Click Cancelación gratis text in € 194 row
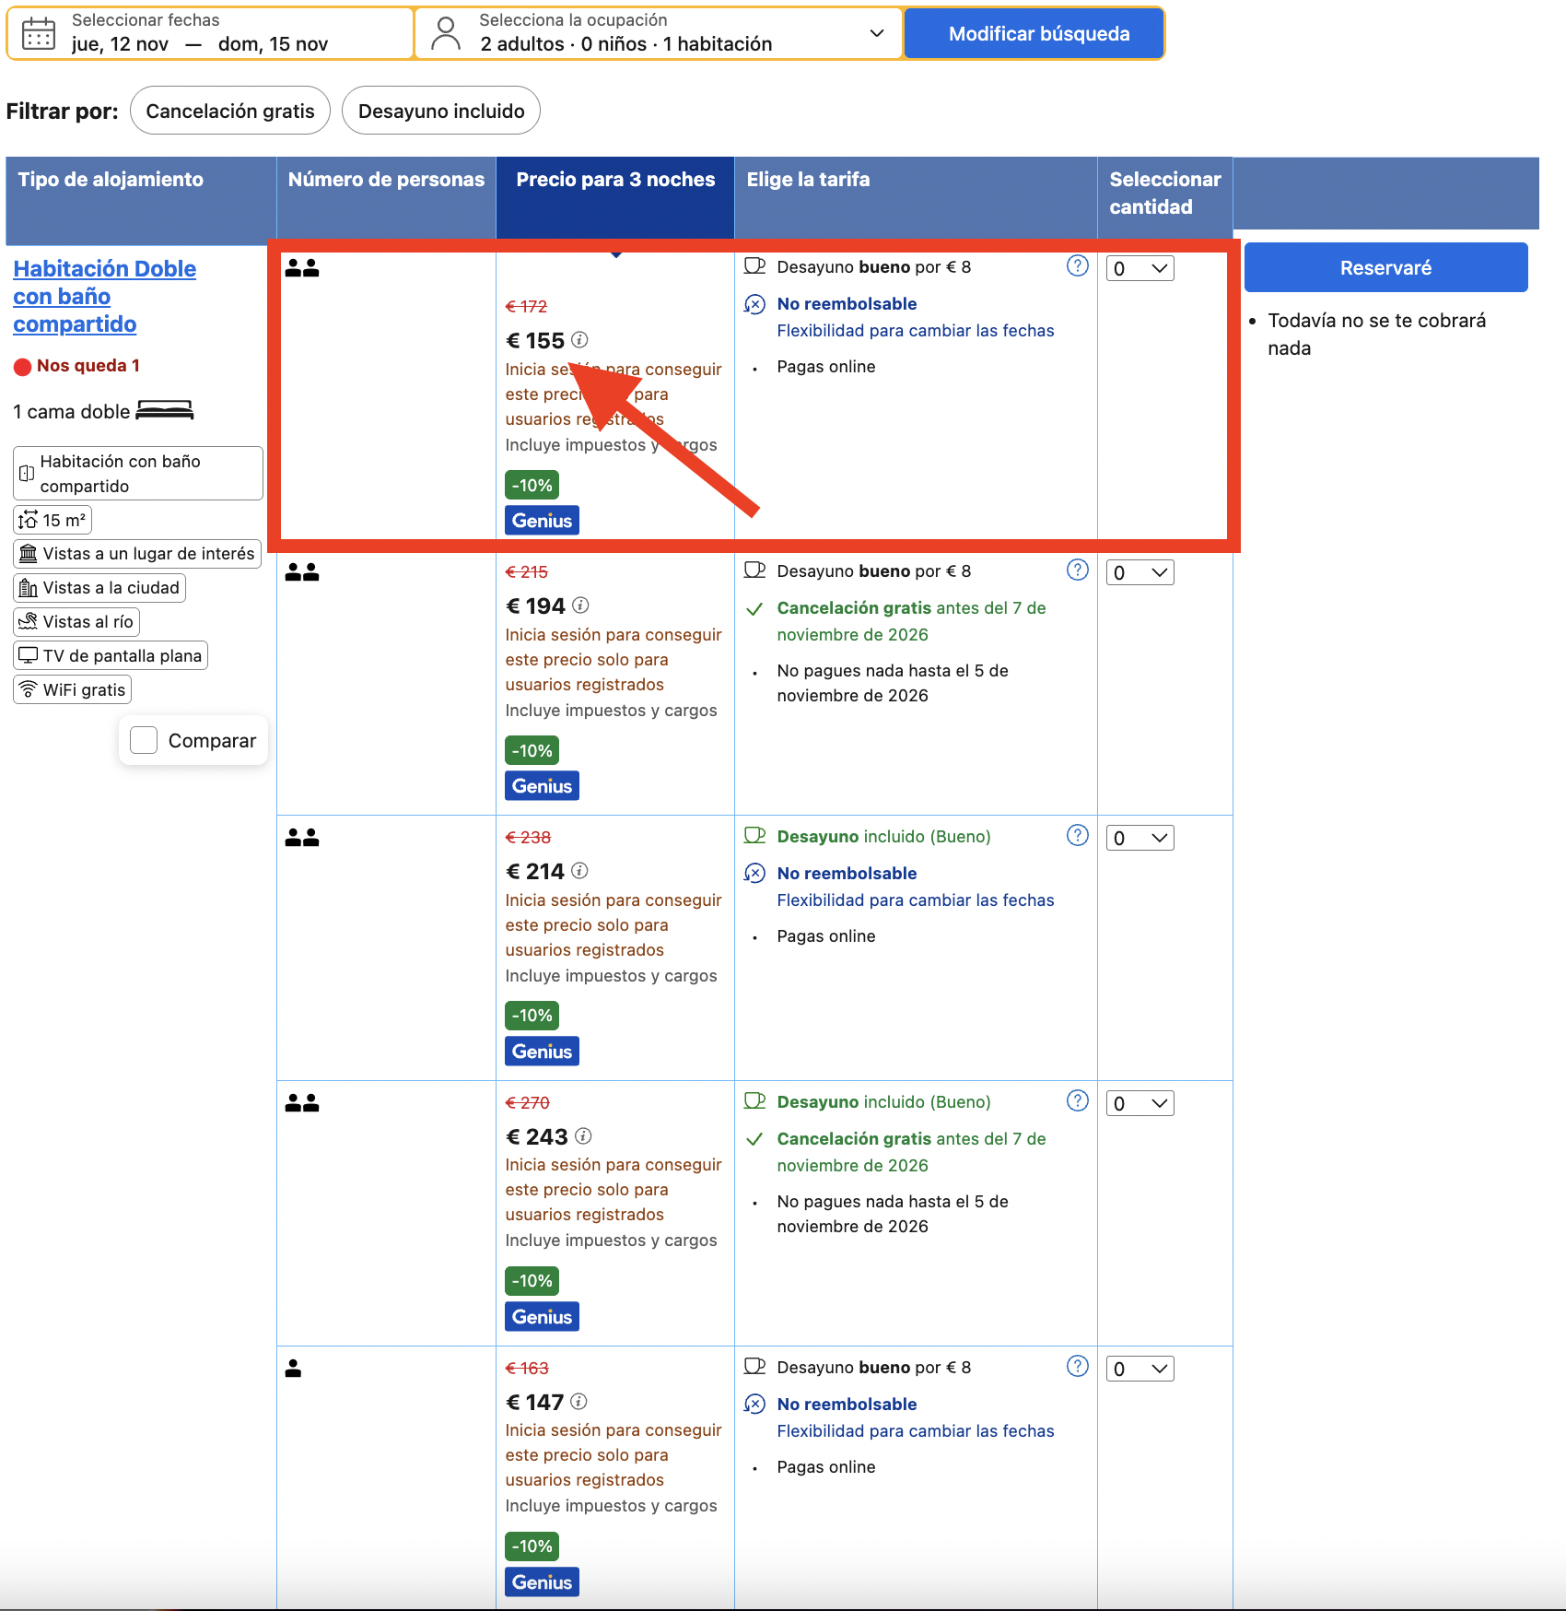The width and height of the screenshot is (1566, 1611). (x=854, y=608)
